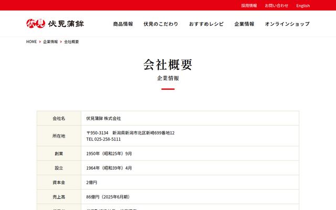
Task: Click the value 86億円（2025年6月期）
Action: tap(108, 197)
